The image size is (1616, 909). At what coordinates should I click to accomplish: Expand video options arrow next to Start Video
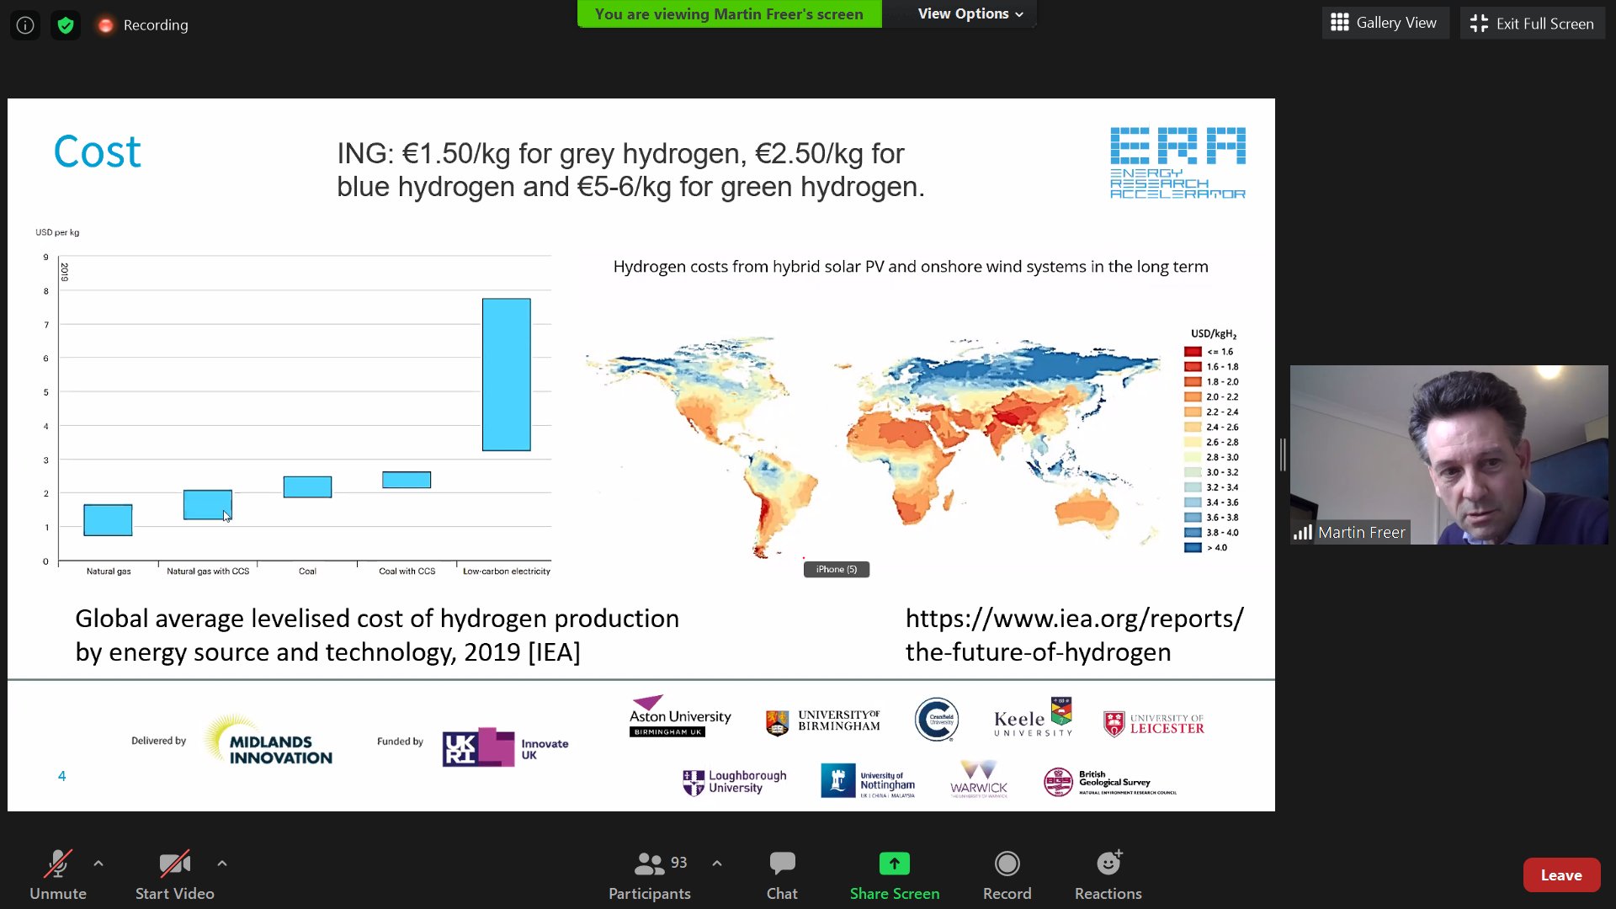(x=222, y=864)
